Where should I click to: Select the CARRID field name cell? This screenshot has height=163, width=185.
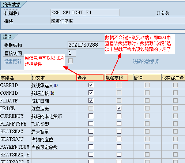pos(15,85)
